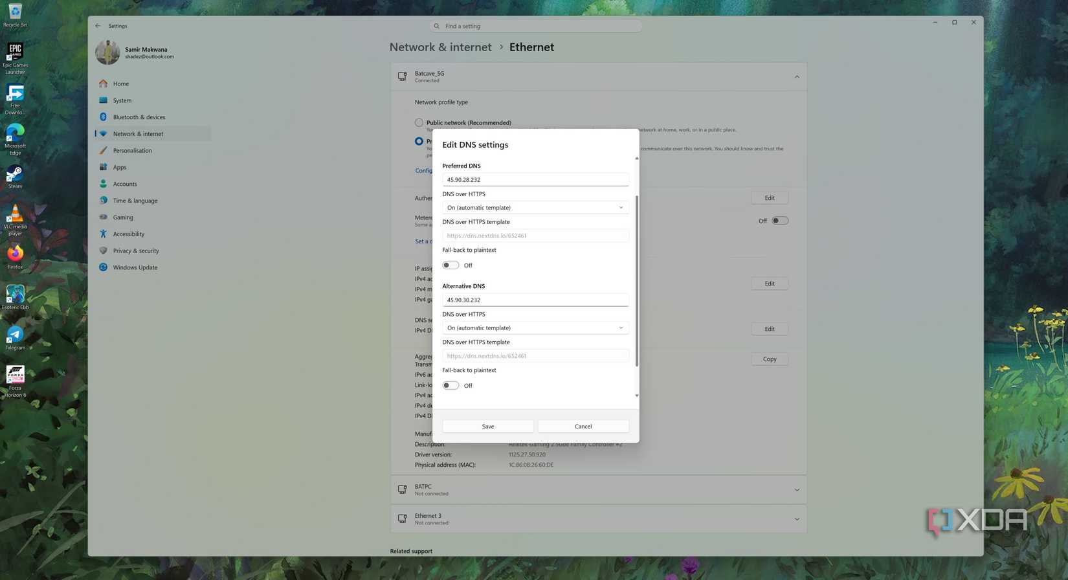Open Gaming settings page
Image resolution: width=1068 pixels, height=580 pixels.
[153, 217]
